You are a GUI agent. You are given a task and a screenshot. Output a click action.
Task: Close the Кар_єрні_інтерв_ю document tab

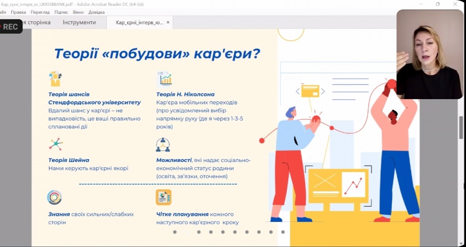[x=168, y=22]
